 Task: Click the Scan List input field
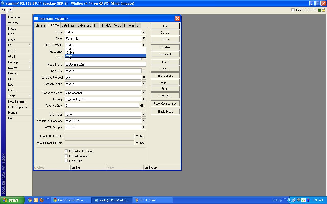coord(103,71)
